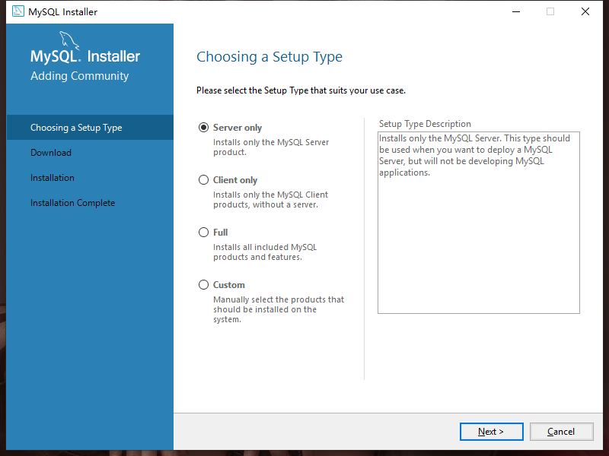The height and width of the screenshot is (456, 609).
Task: Click the 'Adding Community' sidebar subtitle
Action: (x=80, y=76)
